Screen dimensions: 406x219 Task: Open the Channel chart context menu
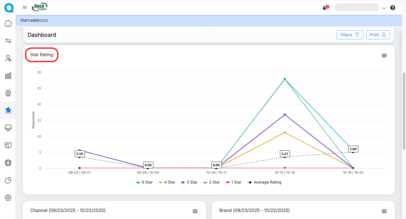[195, 211]
